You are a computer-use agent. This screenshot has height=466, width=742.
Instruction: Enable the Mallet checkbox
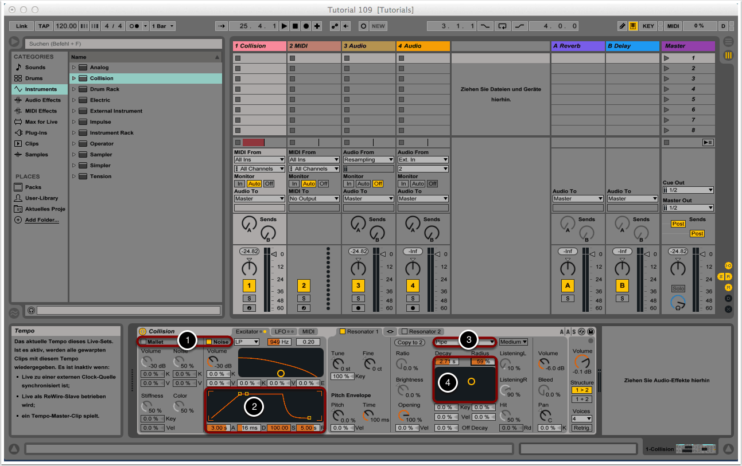[x=143, y=342]
